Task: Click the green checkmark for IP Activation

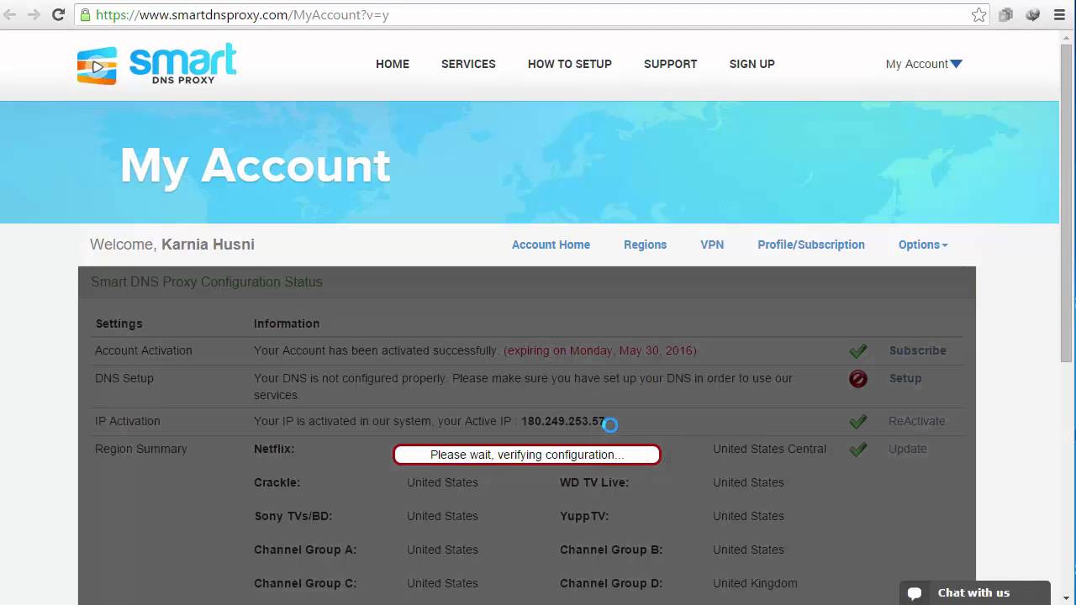Action: [x=858, y=422]
